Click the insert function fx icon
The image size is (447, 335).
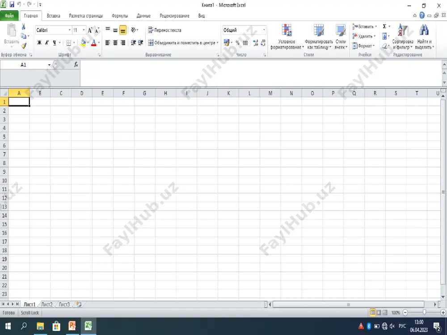click(76, 65)
